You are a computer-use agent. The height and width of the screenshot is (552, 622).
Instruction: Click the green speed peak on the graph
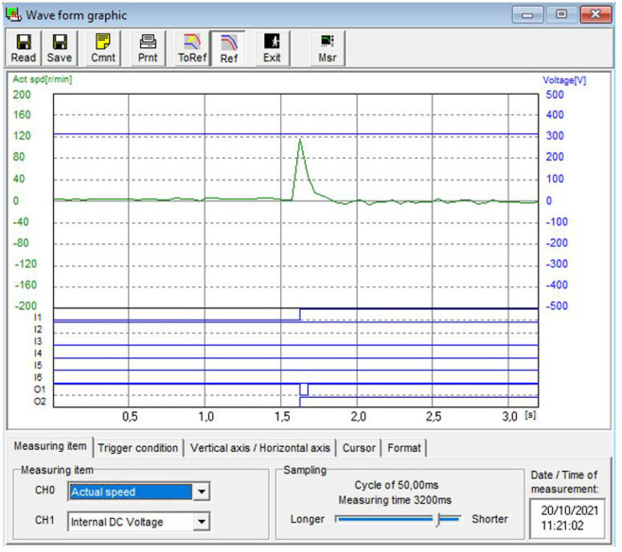tap(300, 141)
